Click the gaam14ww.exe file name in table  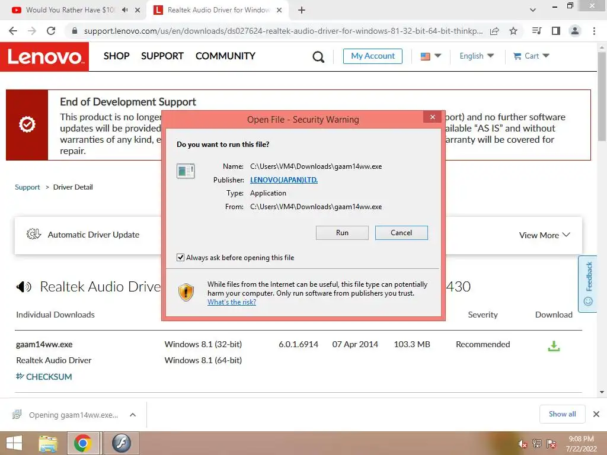pyautogui.click(x=44, y=344)
